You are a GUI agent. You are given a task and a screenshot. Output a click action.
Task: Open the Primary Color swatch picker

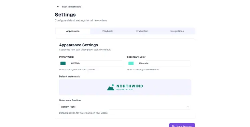(x=63, y=63)
